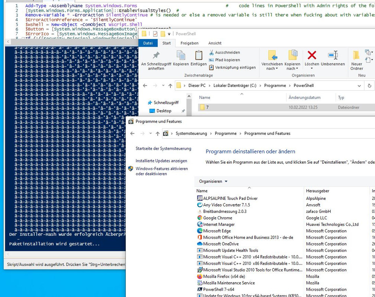The image size is (375, 297).
Task: Go up one level in Systemsteuerung
Action: click(x=157, y=133)
